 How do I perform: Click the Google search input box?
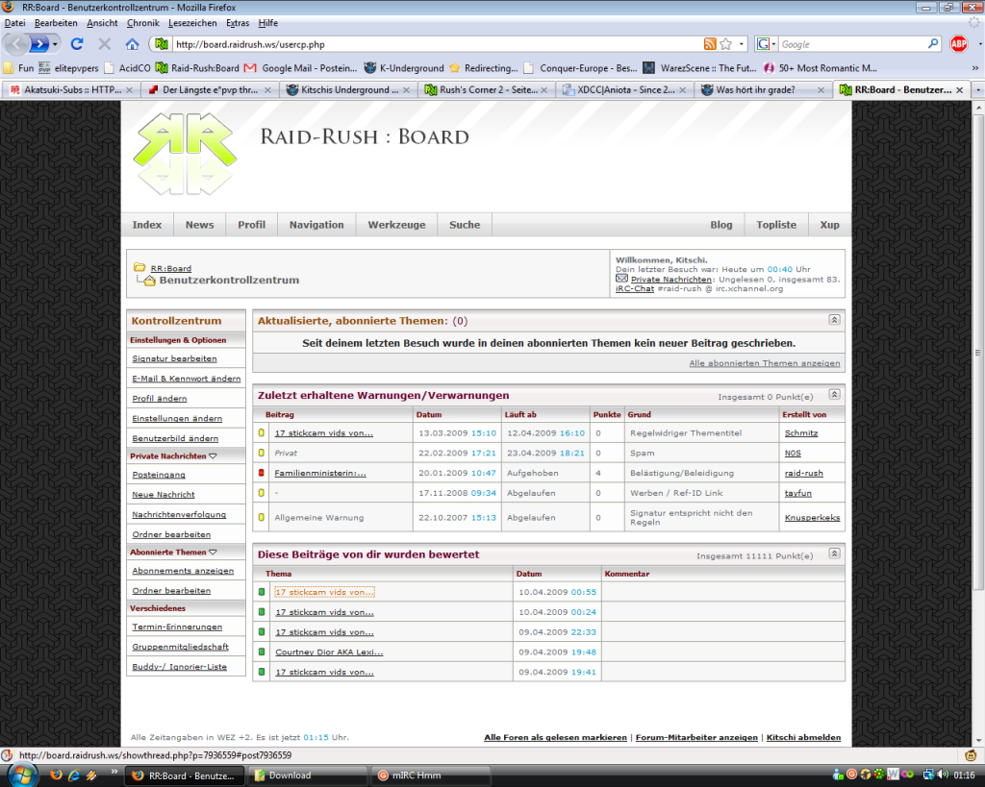tap(852, 44)
